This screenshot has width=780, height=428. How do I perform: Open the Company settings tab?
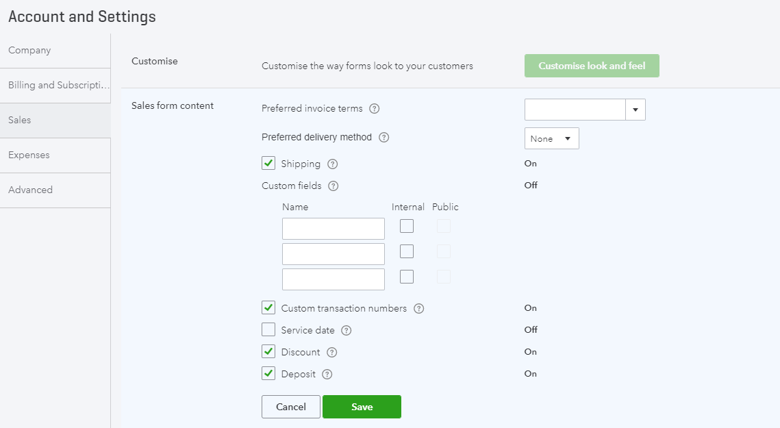tap(55, 50)
